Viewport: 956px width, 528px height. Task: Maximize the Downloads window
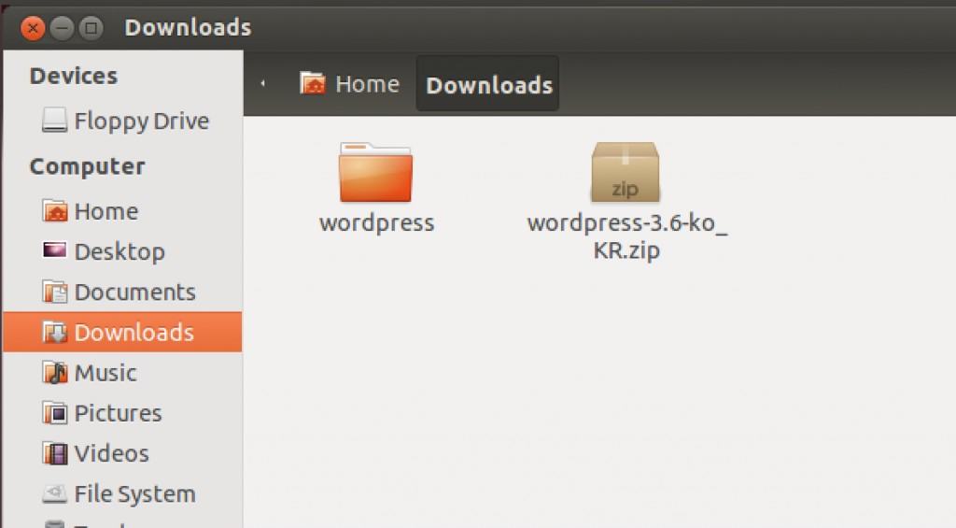[91, 28]
